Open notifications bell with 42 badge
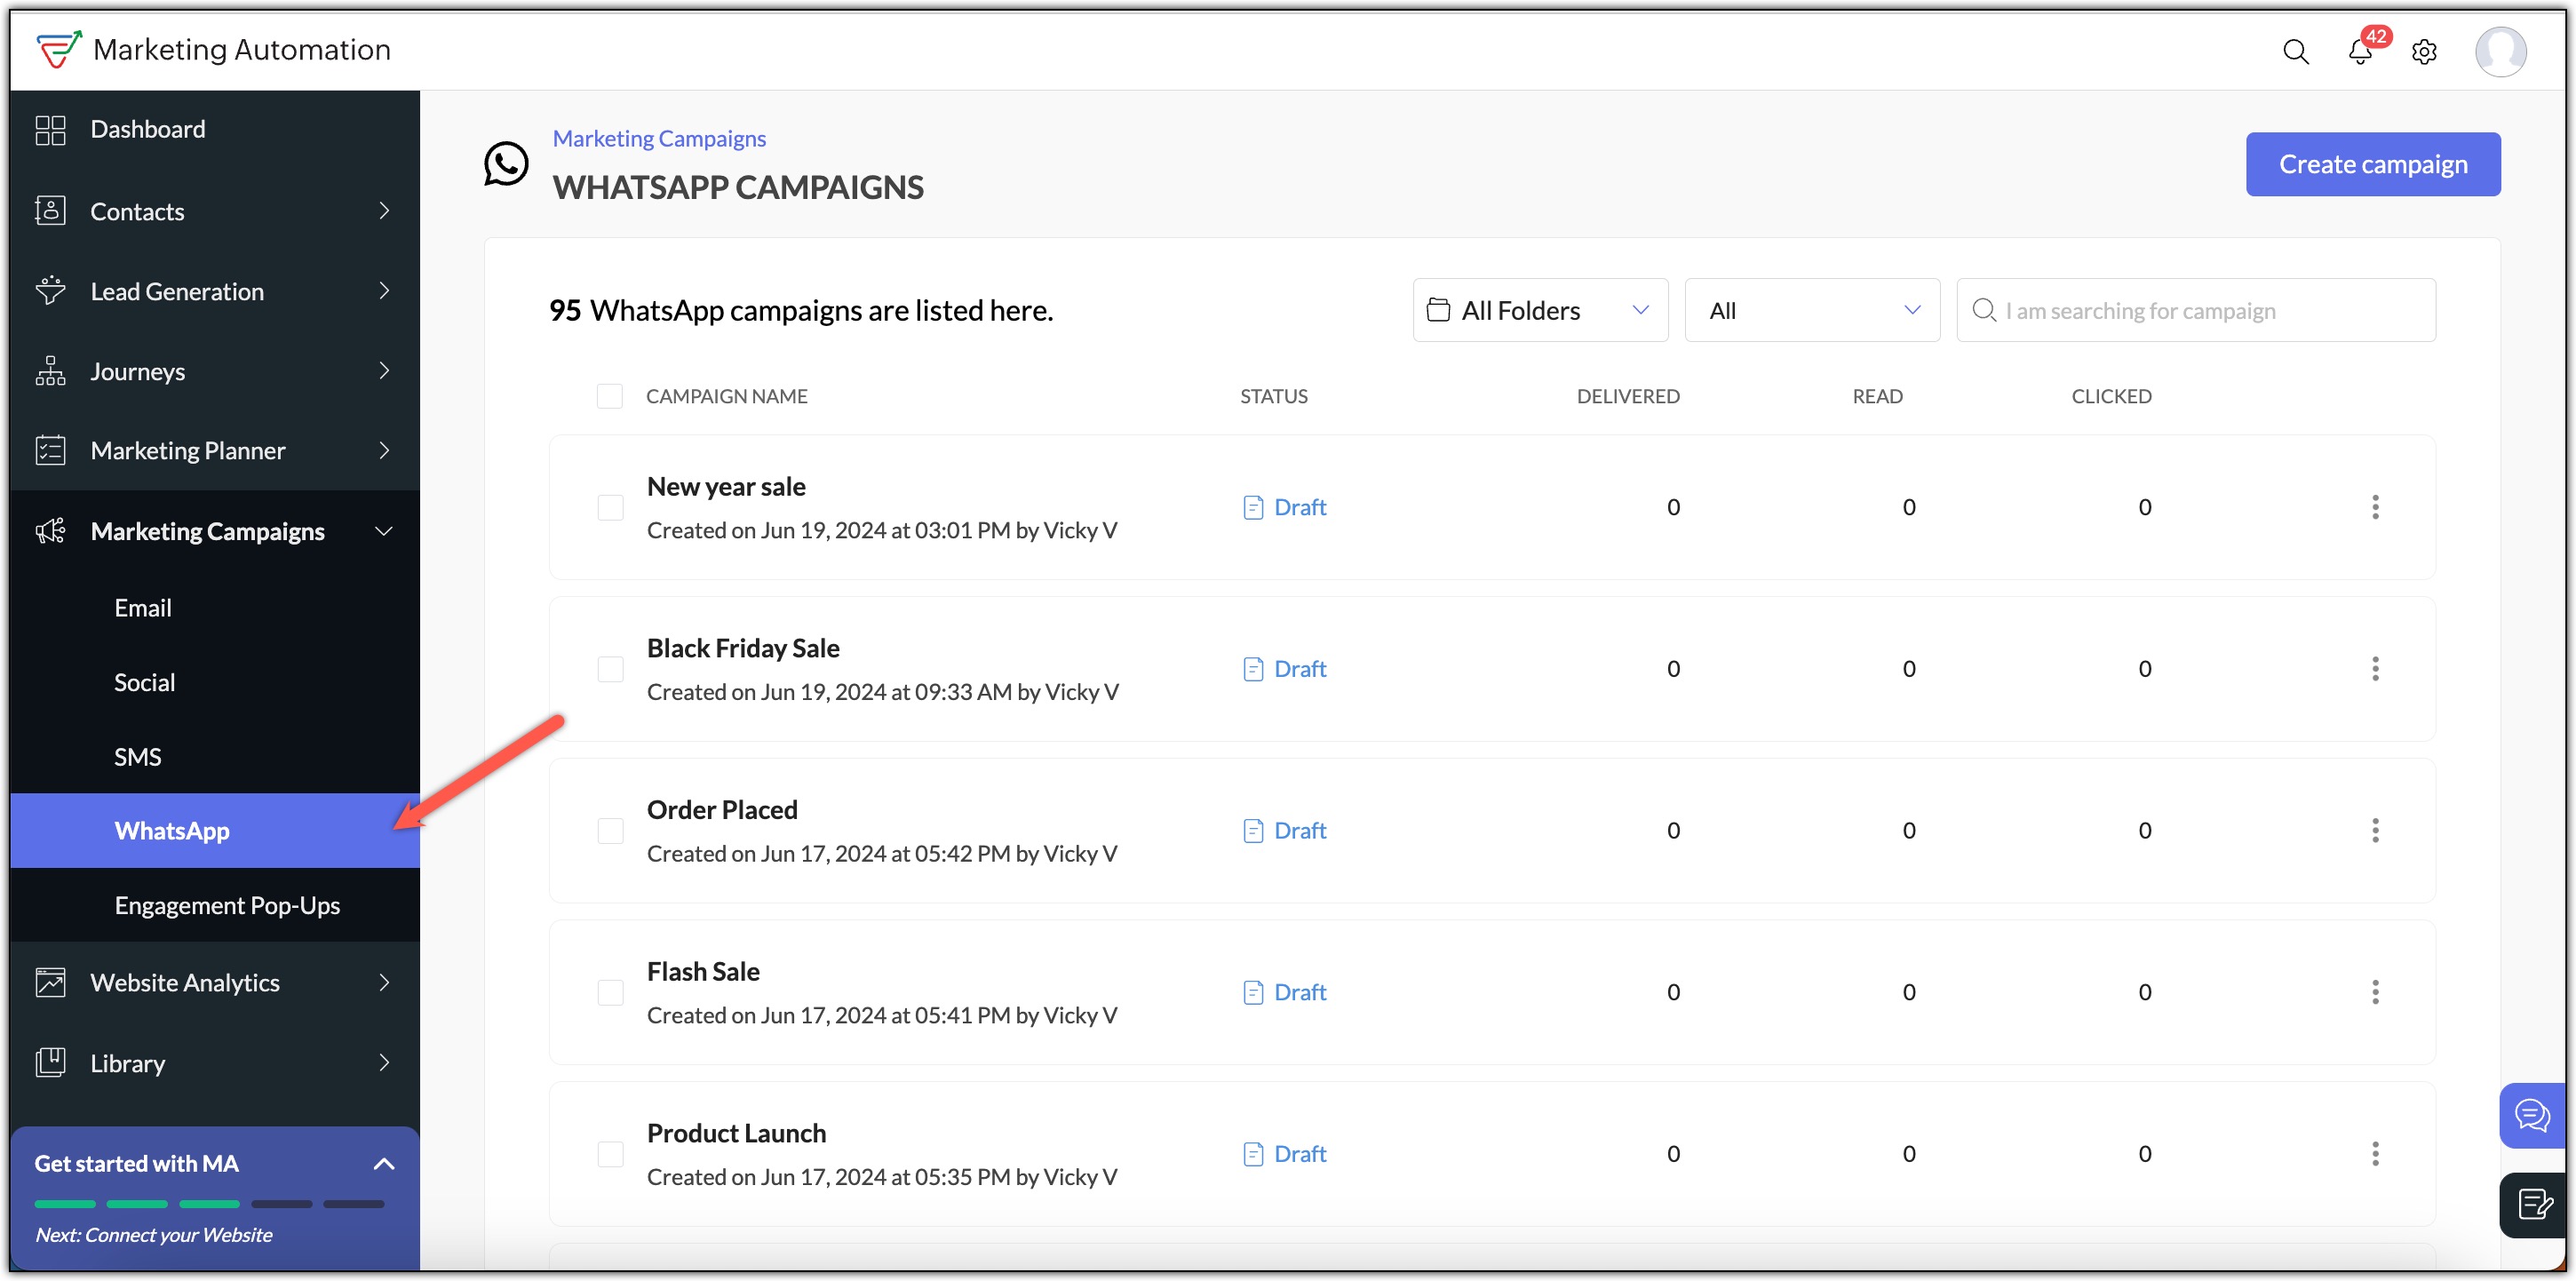 click(2360, 52)
